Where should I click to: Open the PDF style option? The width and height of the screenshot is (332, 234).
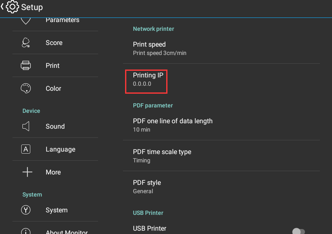click(x=221, y=187)
